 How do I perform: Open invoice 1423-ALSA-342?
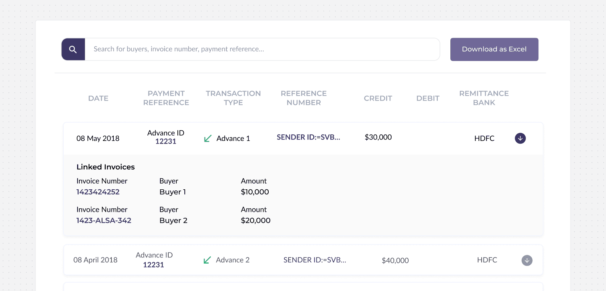[x=104, y=221]
